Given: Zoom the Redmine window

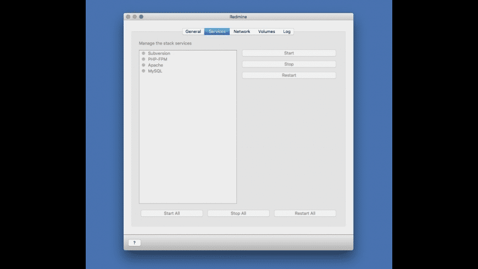Looking at the screenshot, I should [x=141, y=17].
